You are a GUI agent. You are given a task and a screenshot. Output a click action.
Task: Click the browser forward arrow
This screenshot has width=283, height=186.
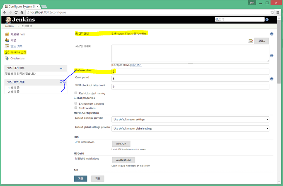click(x=10, y=12)
